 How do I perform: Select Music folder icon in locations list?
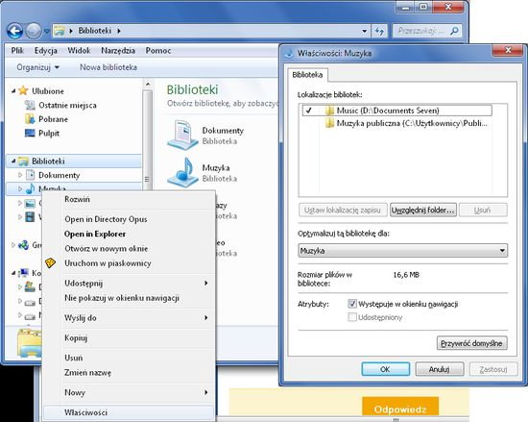pos(329,111)
